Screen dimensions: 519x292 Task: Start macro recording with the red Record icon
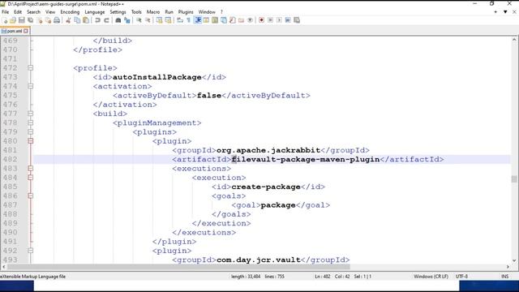coord(261,20)
